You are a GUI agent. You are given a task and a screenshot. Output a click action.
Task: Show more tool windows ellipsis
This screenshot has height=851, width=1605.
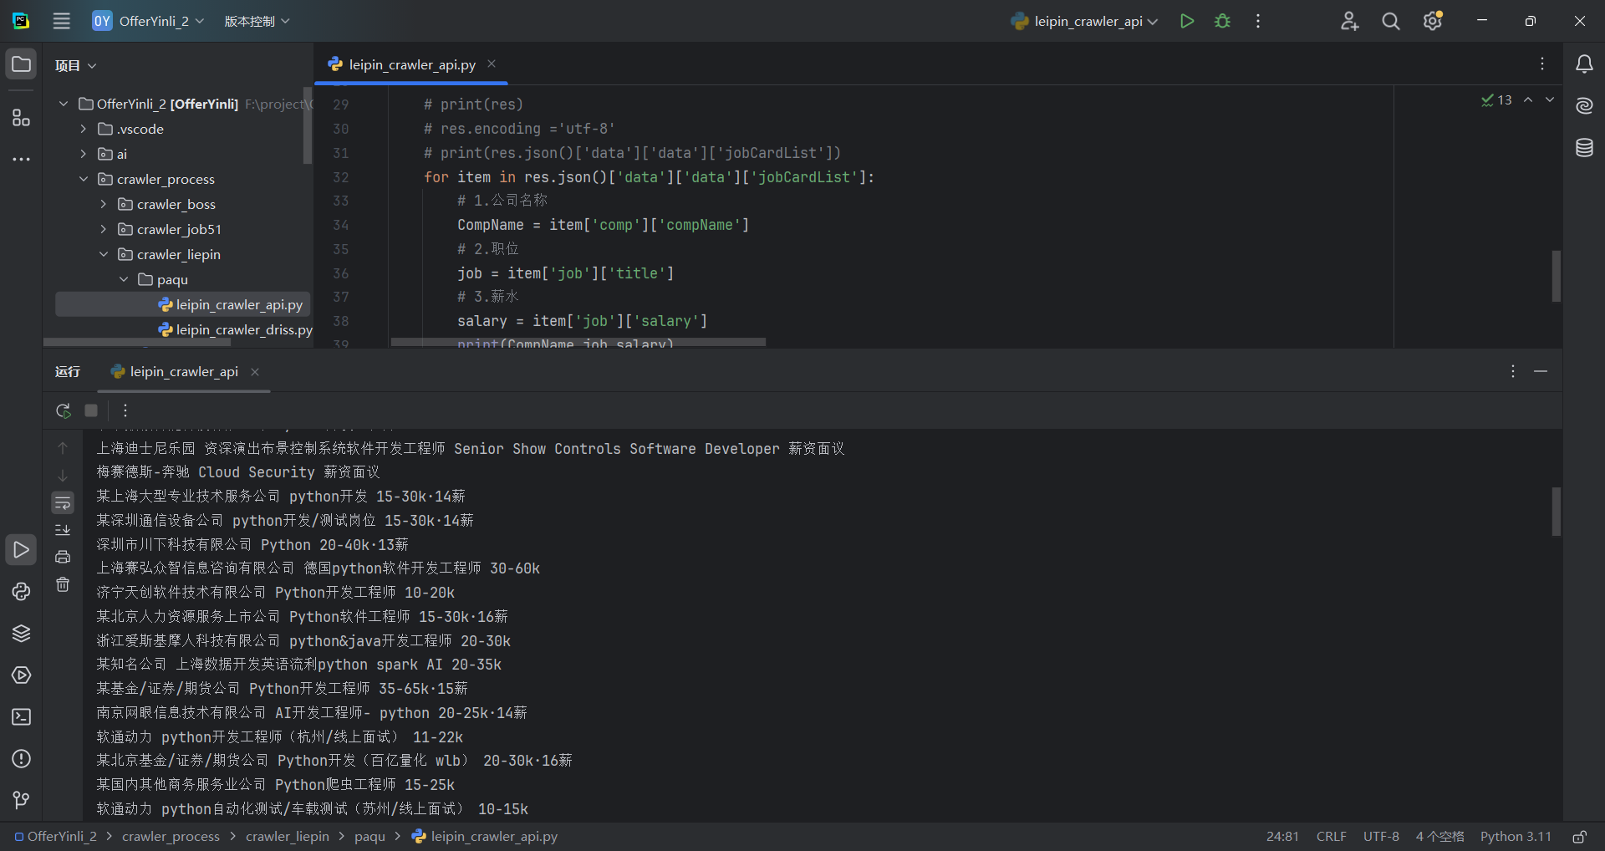[x=21, y=159]
